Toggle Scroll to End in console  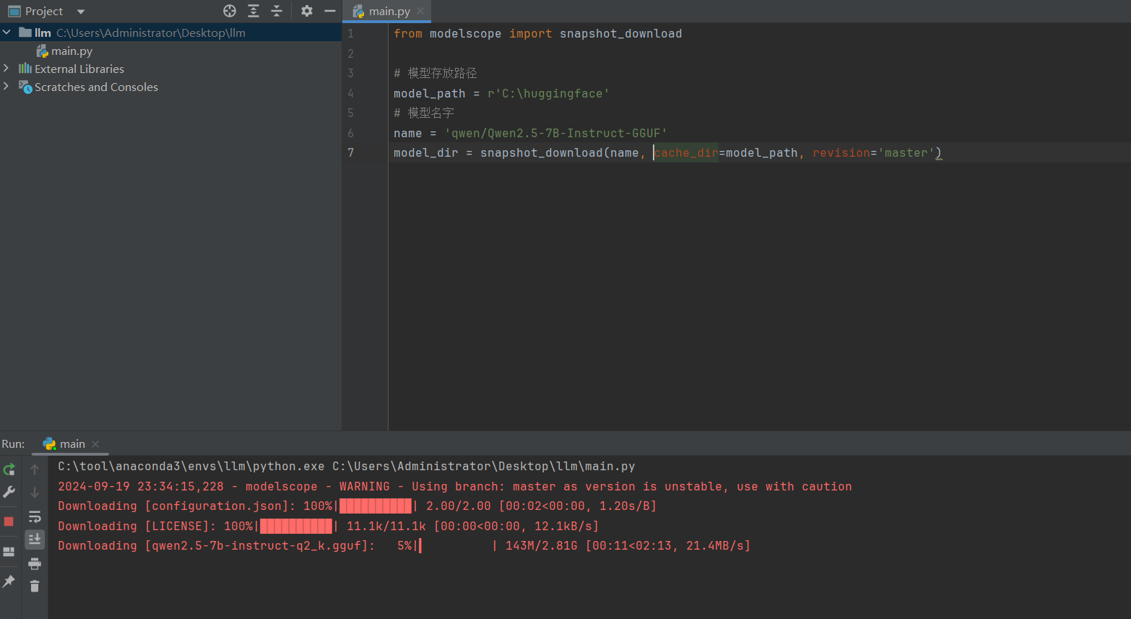pos(35,540)
